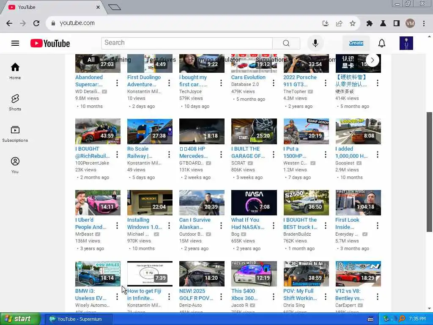Open the browser side panel icon
Image resolution: width=433 pixels, height=325 pixels.
397,24
